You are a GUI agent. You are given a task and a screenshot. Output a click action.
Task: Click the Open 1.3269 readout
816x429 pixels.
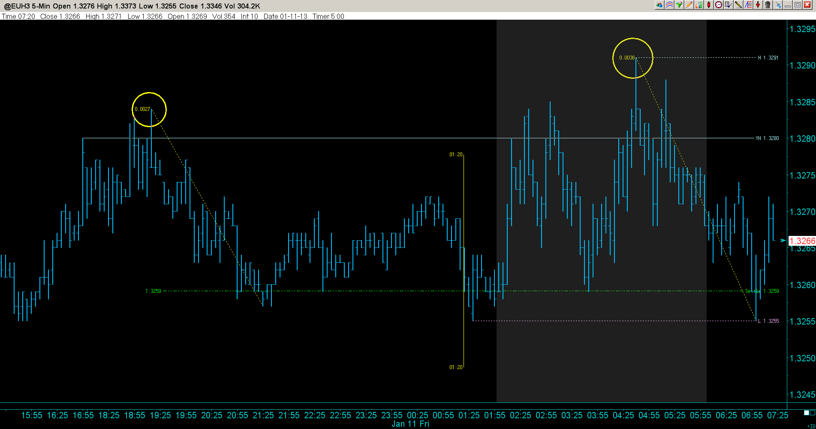187,16
